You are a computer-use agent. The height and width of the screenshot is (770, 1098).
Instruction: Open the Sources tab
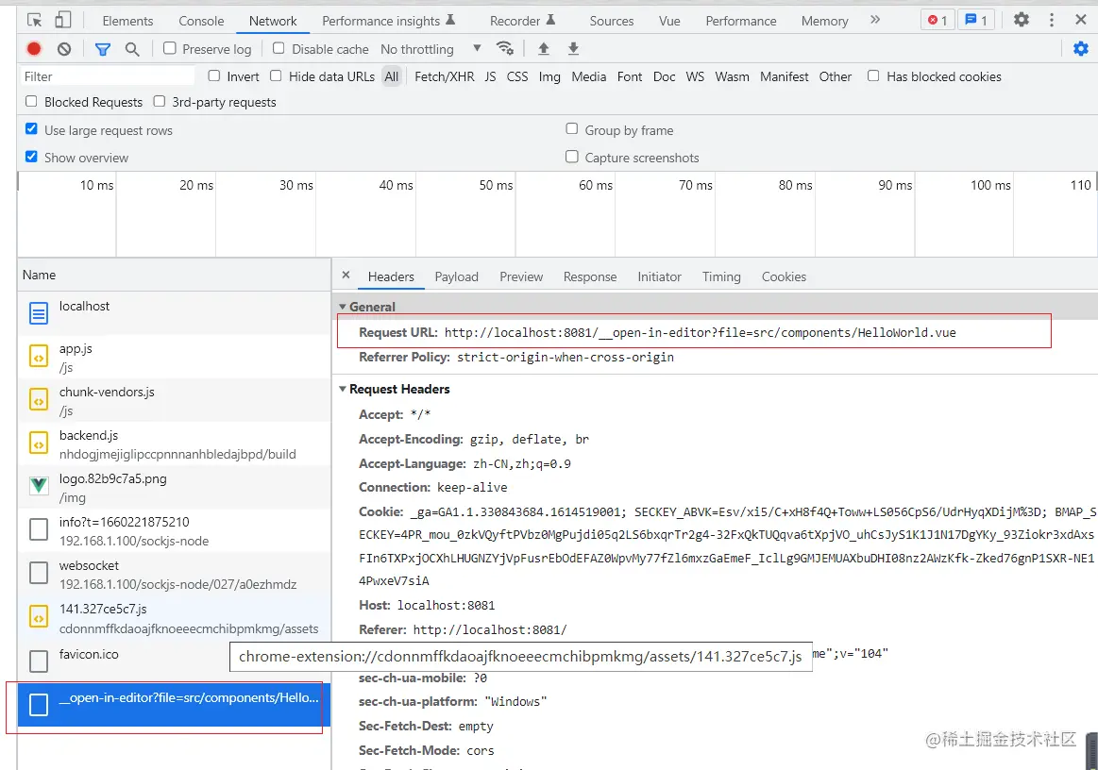pos(612,21)
